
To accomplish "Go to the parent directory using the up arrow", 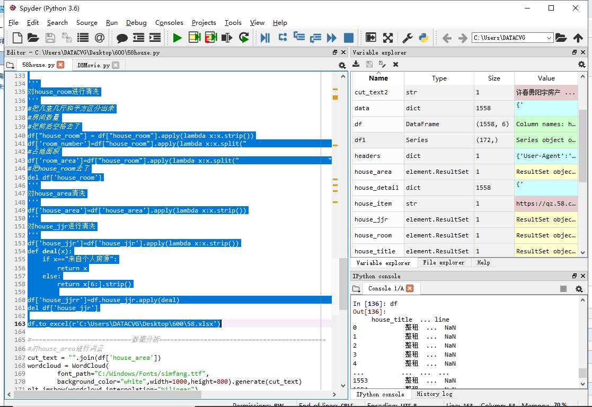I will coord(578,38).
